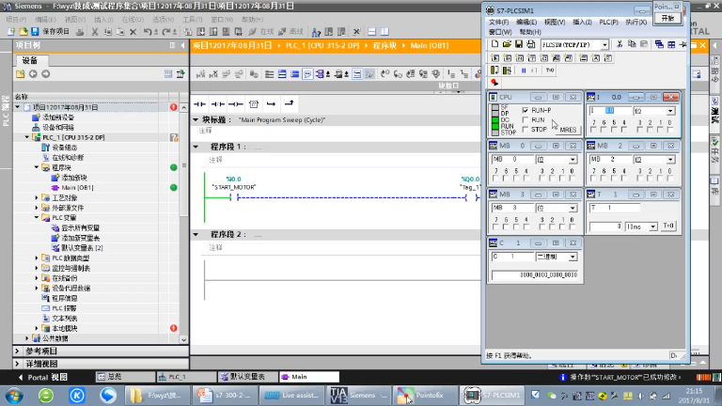This screenshot has width=722, height=406.
Task: Open counter C 1 format dropdown
Action: pos(573,257)
